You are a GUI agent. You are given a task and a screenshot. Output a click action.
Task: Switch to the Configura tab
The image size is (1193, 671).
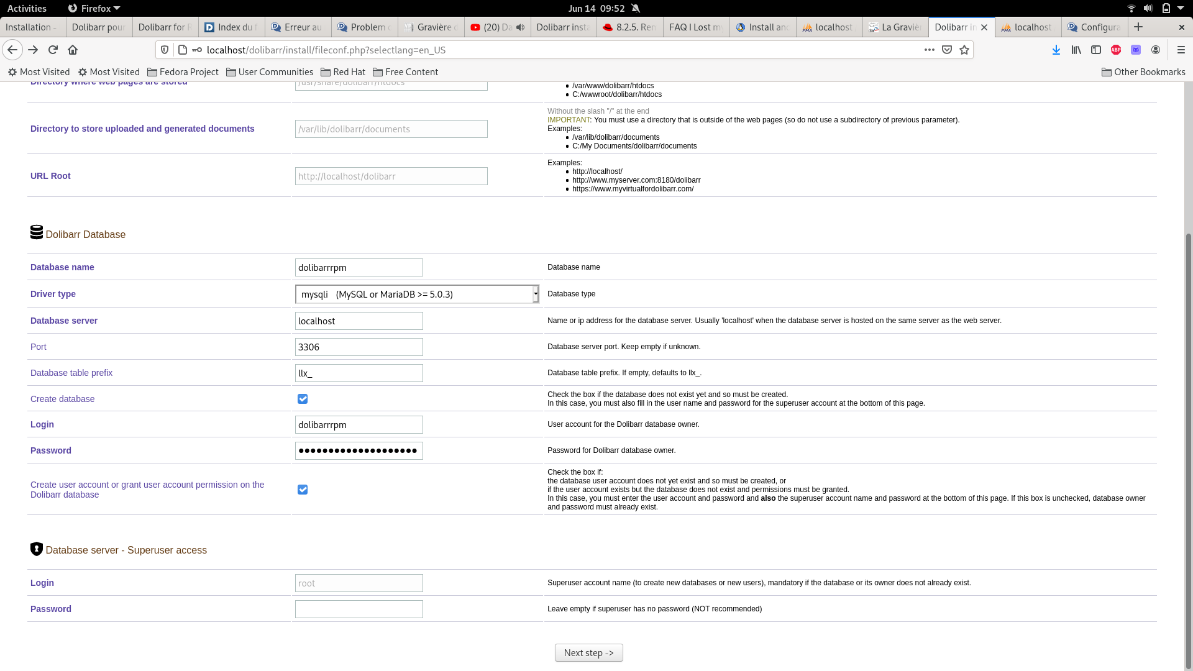[x=1094, y=27]
